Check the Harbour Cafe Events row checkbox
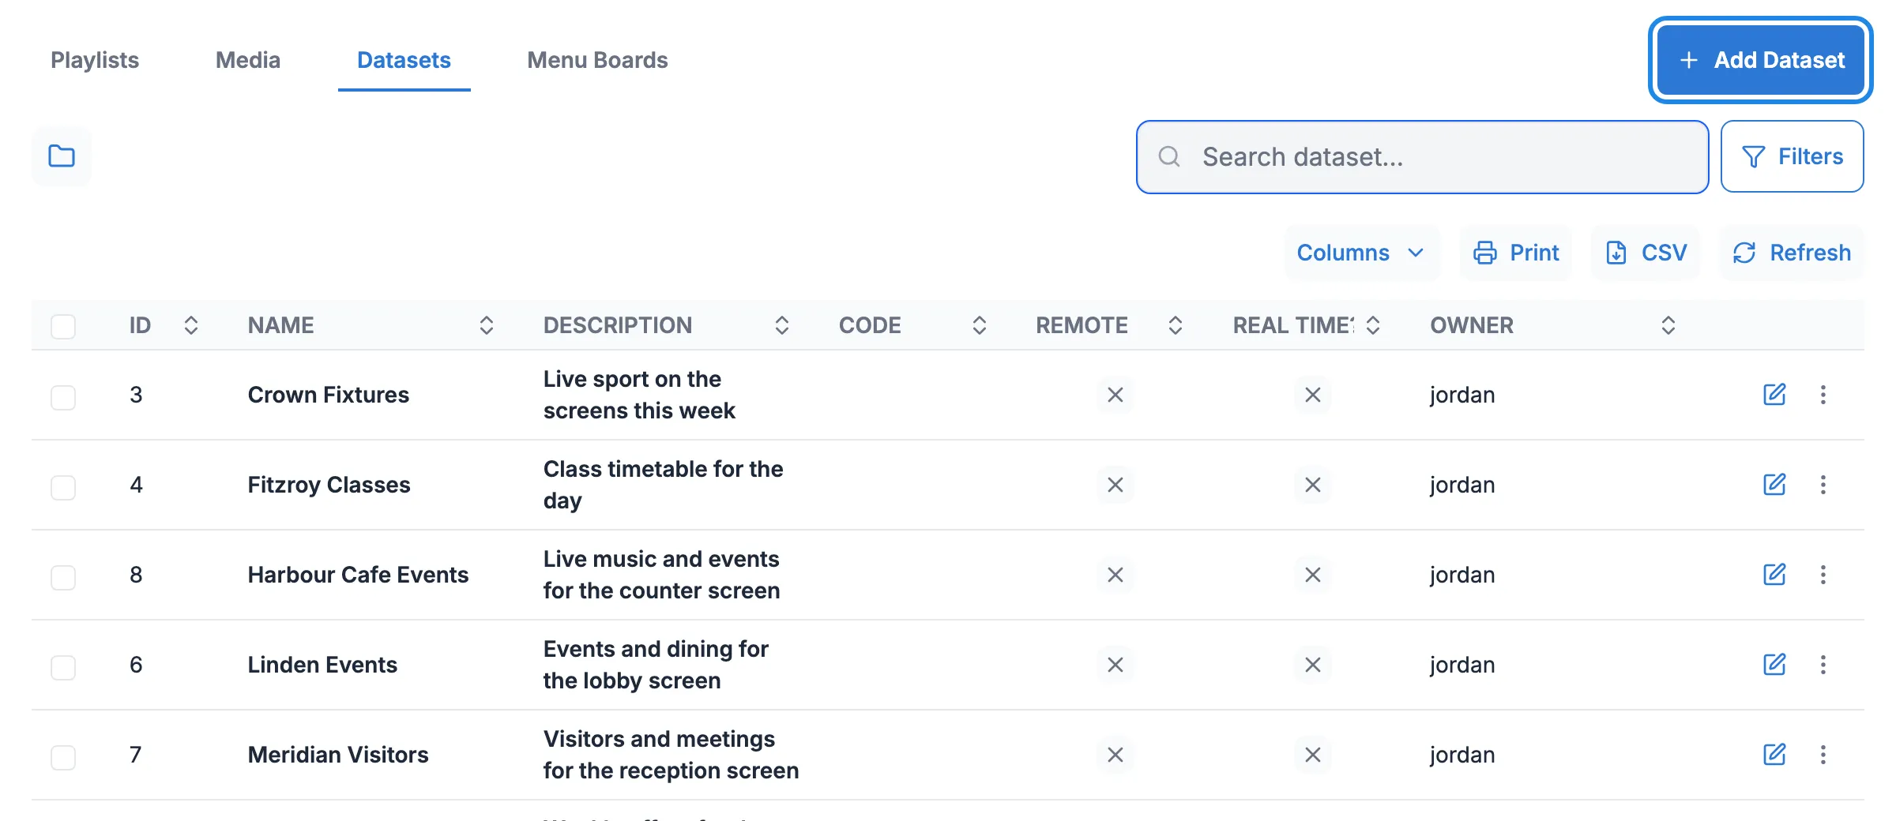This screenshot has width=1896, height=821. pos(63,577)
